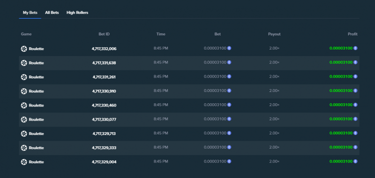Select Roulette label for bet 4,717,329,004
This screenshot has width=375, height=178.
[x=37, y=162]
